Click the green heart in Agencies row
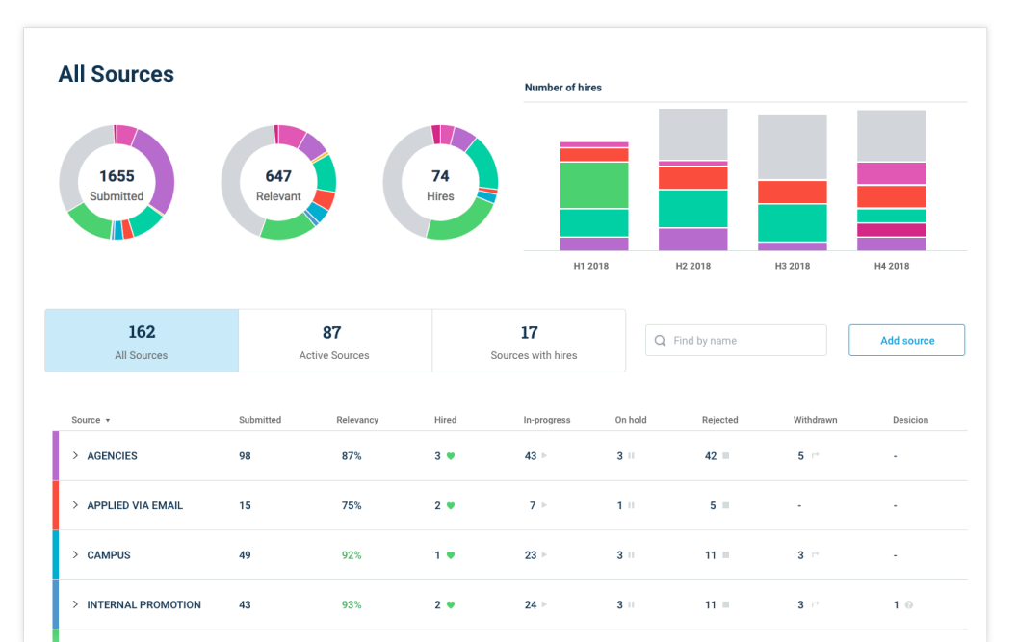Viewport: 1017px width, 642px height. [451, 456]
